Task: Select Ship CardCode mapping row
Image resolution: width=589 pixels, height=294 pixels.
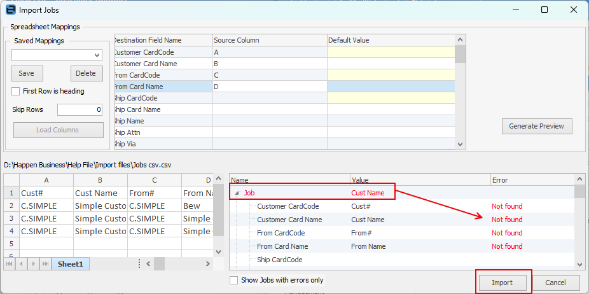Action: coord(284,98)
